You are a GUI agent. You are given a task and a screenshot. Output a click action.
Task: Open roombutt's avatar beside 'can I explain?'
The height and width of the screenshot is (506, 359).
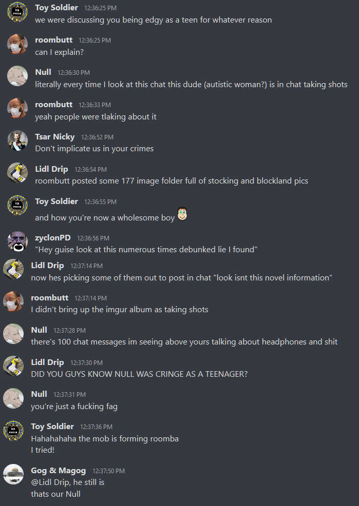coord(17,44)
